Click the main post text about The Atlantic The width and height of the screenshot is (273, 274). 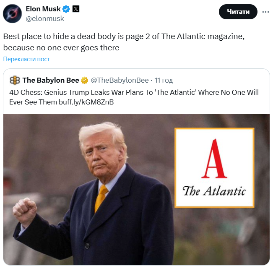click(124, 42)
